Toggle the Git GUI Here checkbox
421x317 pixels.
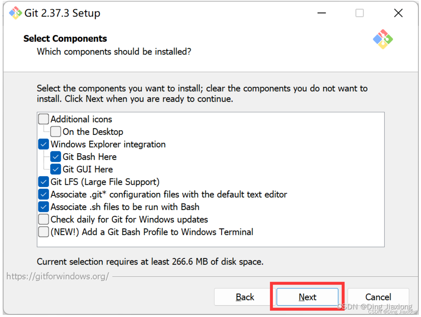56,169
